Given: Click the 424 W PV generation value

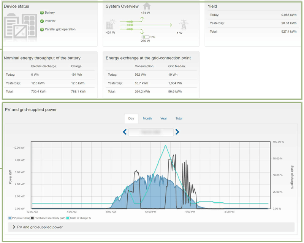Looking at the screenshot, I should click(111, 32).
